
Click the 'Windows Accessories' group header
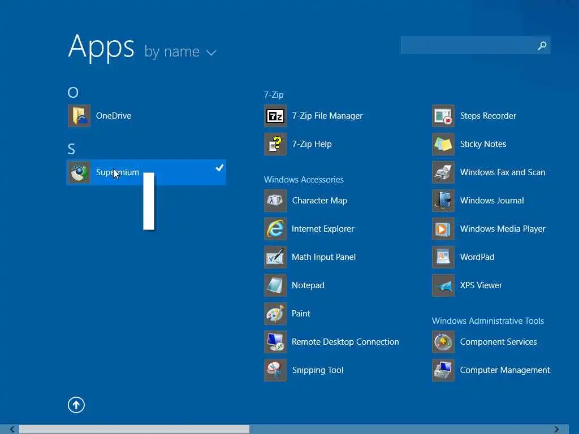click(304, 179)
